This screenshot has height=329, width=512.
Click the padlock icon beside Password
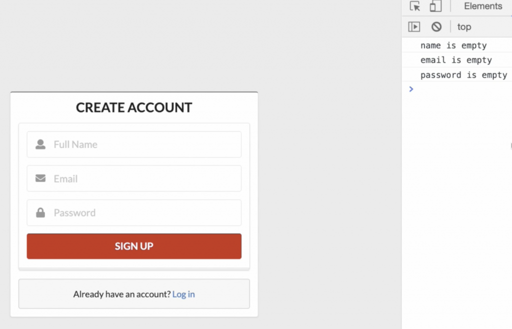[x=40, y=212]
